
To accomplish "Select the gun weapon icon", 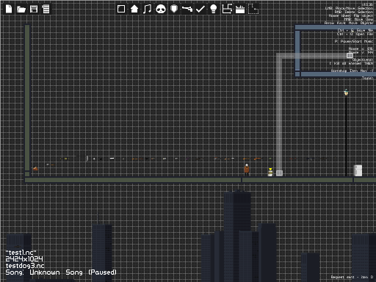I will pos(187,9).
